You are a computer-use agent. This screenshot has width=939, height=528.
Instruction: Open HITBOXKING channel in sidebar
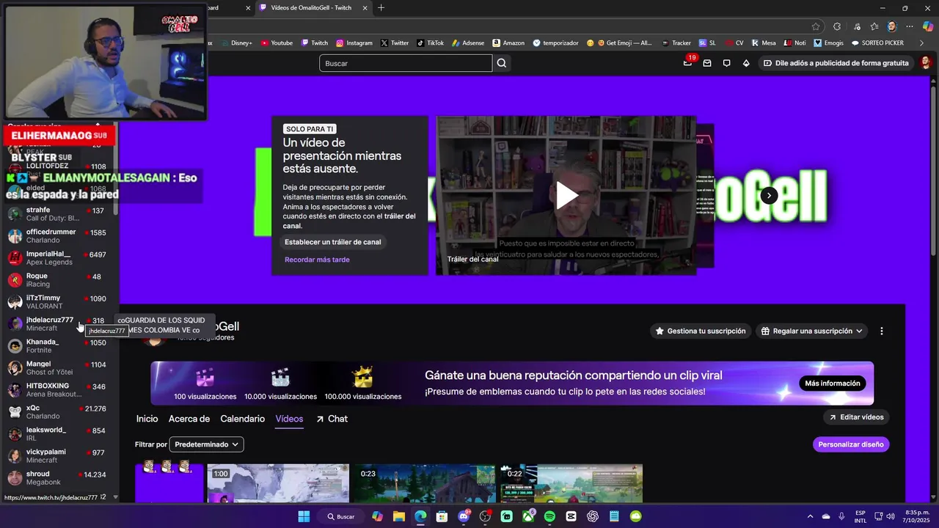tap(59, 390)
